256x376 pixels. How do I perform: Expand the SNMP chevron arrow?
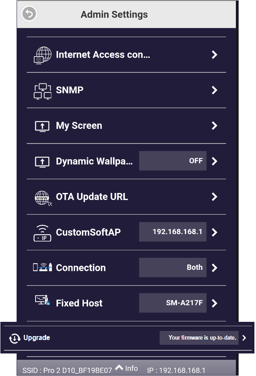[215, 90]
